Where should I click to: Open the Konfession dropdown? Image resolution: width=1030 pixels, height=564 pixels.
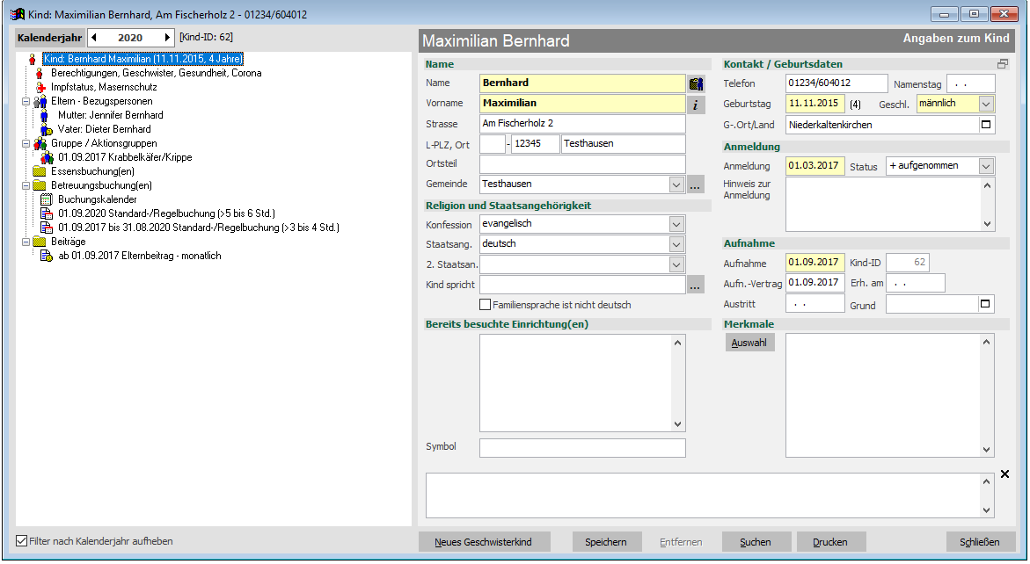pyautogui.click(x=676, y=224)
